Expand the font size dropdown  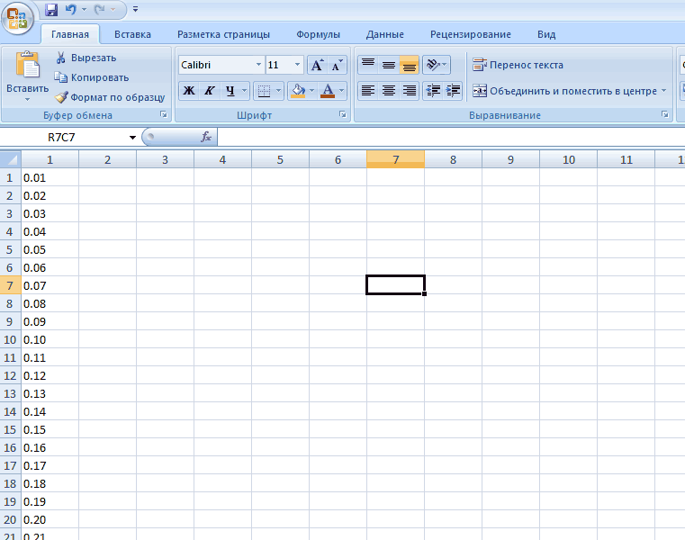pyautogui.click(x=298, y=65)
